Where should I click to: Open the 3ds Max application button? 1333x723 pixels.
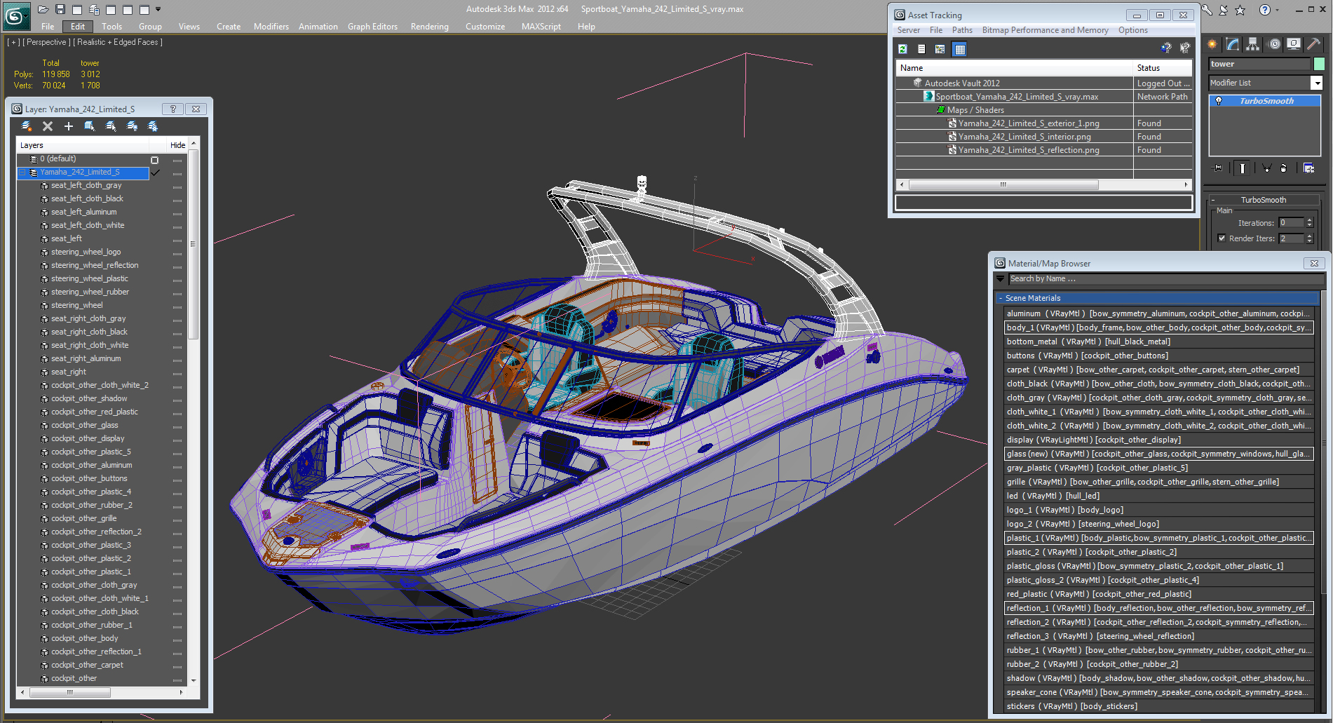click(15, 15)
